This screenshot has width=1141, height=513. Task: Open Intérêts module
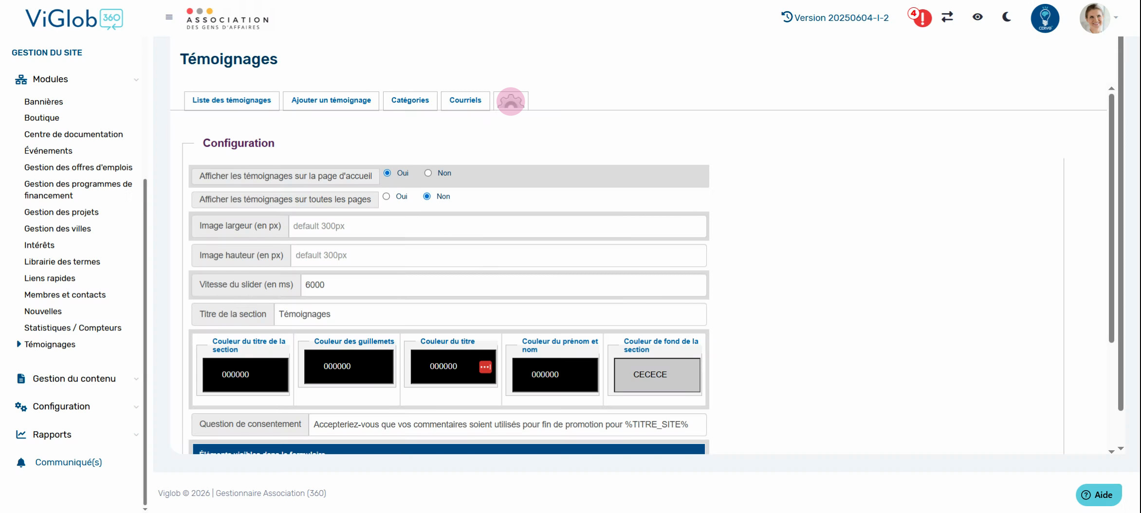click(x=39, y=245)
